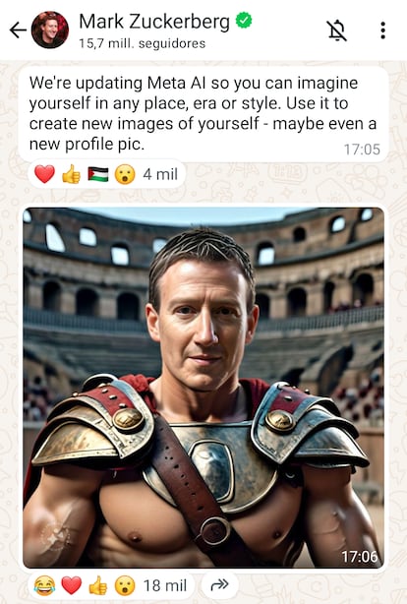This screenshot has height=604, width=407.
Task: Tap the red heart reaction on the text message
Action: coord(44,174)
